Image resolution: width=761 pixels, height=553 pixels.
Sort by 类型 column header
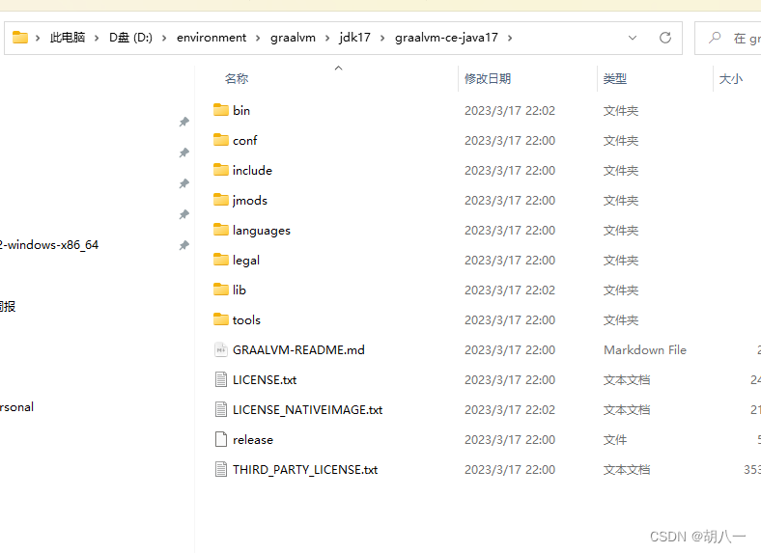point(615,78)
